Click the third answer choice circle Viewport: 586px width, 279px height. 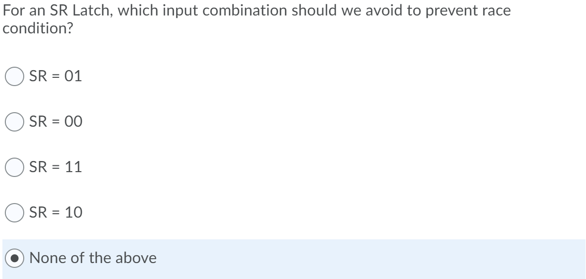pyautogui.click(x=15, y=166)
